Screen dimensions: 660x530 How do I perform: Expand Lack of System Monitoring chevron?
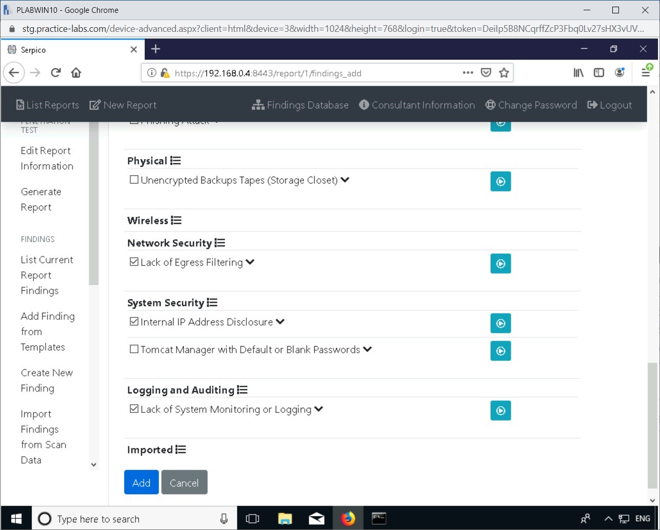pyautogui.click(x=319, y=409)
